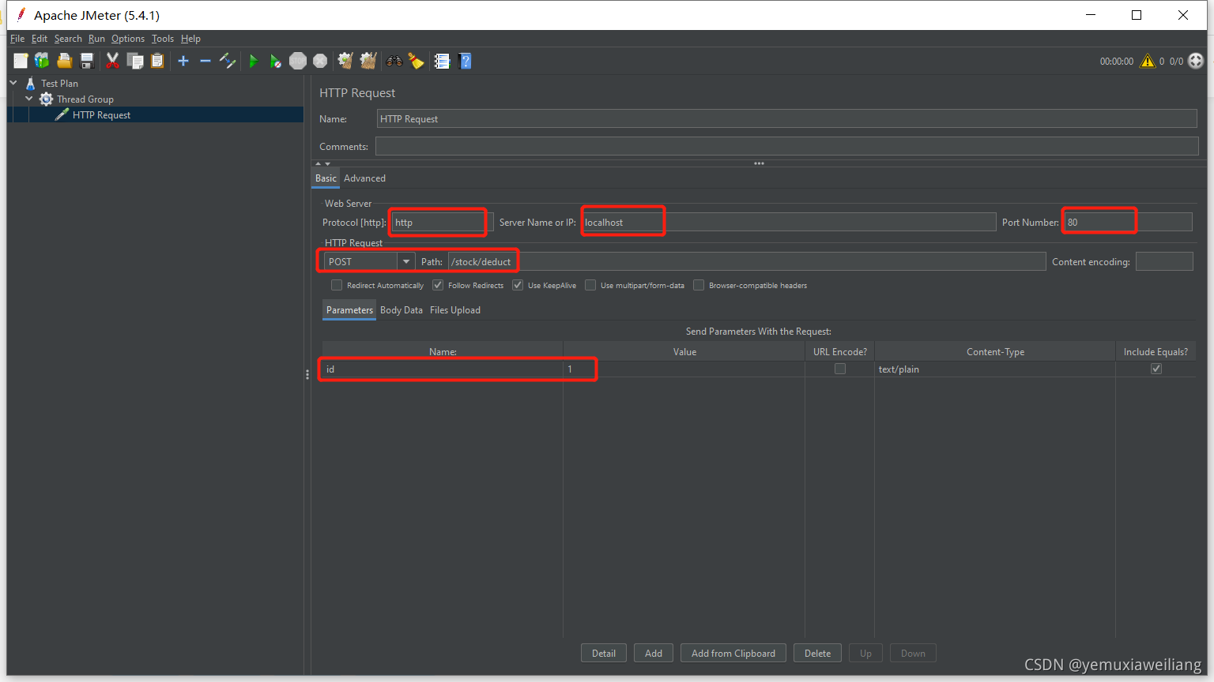The width and height of the screenshot is (1214, 682).
Task: Open the Help menu
Action: tap(190, 38)
